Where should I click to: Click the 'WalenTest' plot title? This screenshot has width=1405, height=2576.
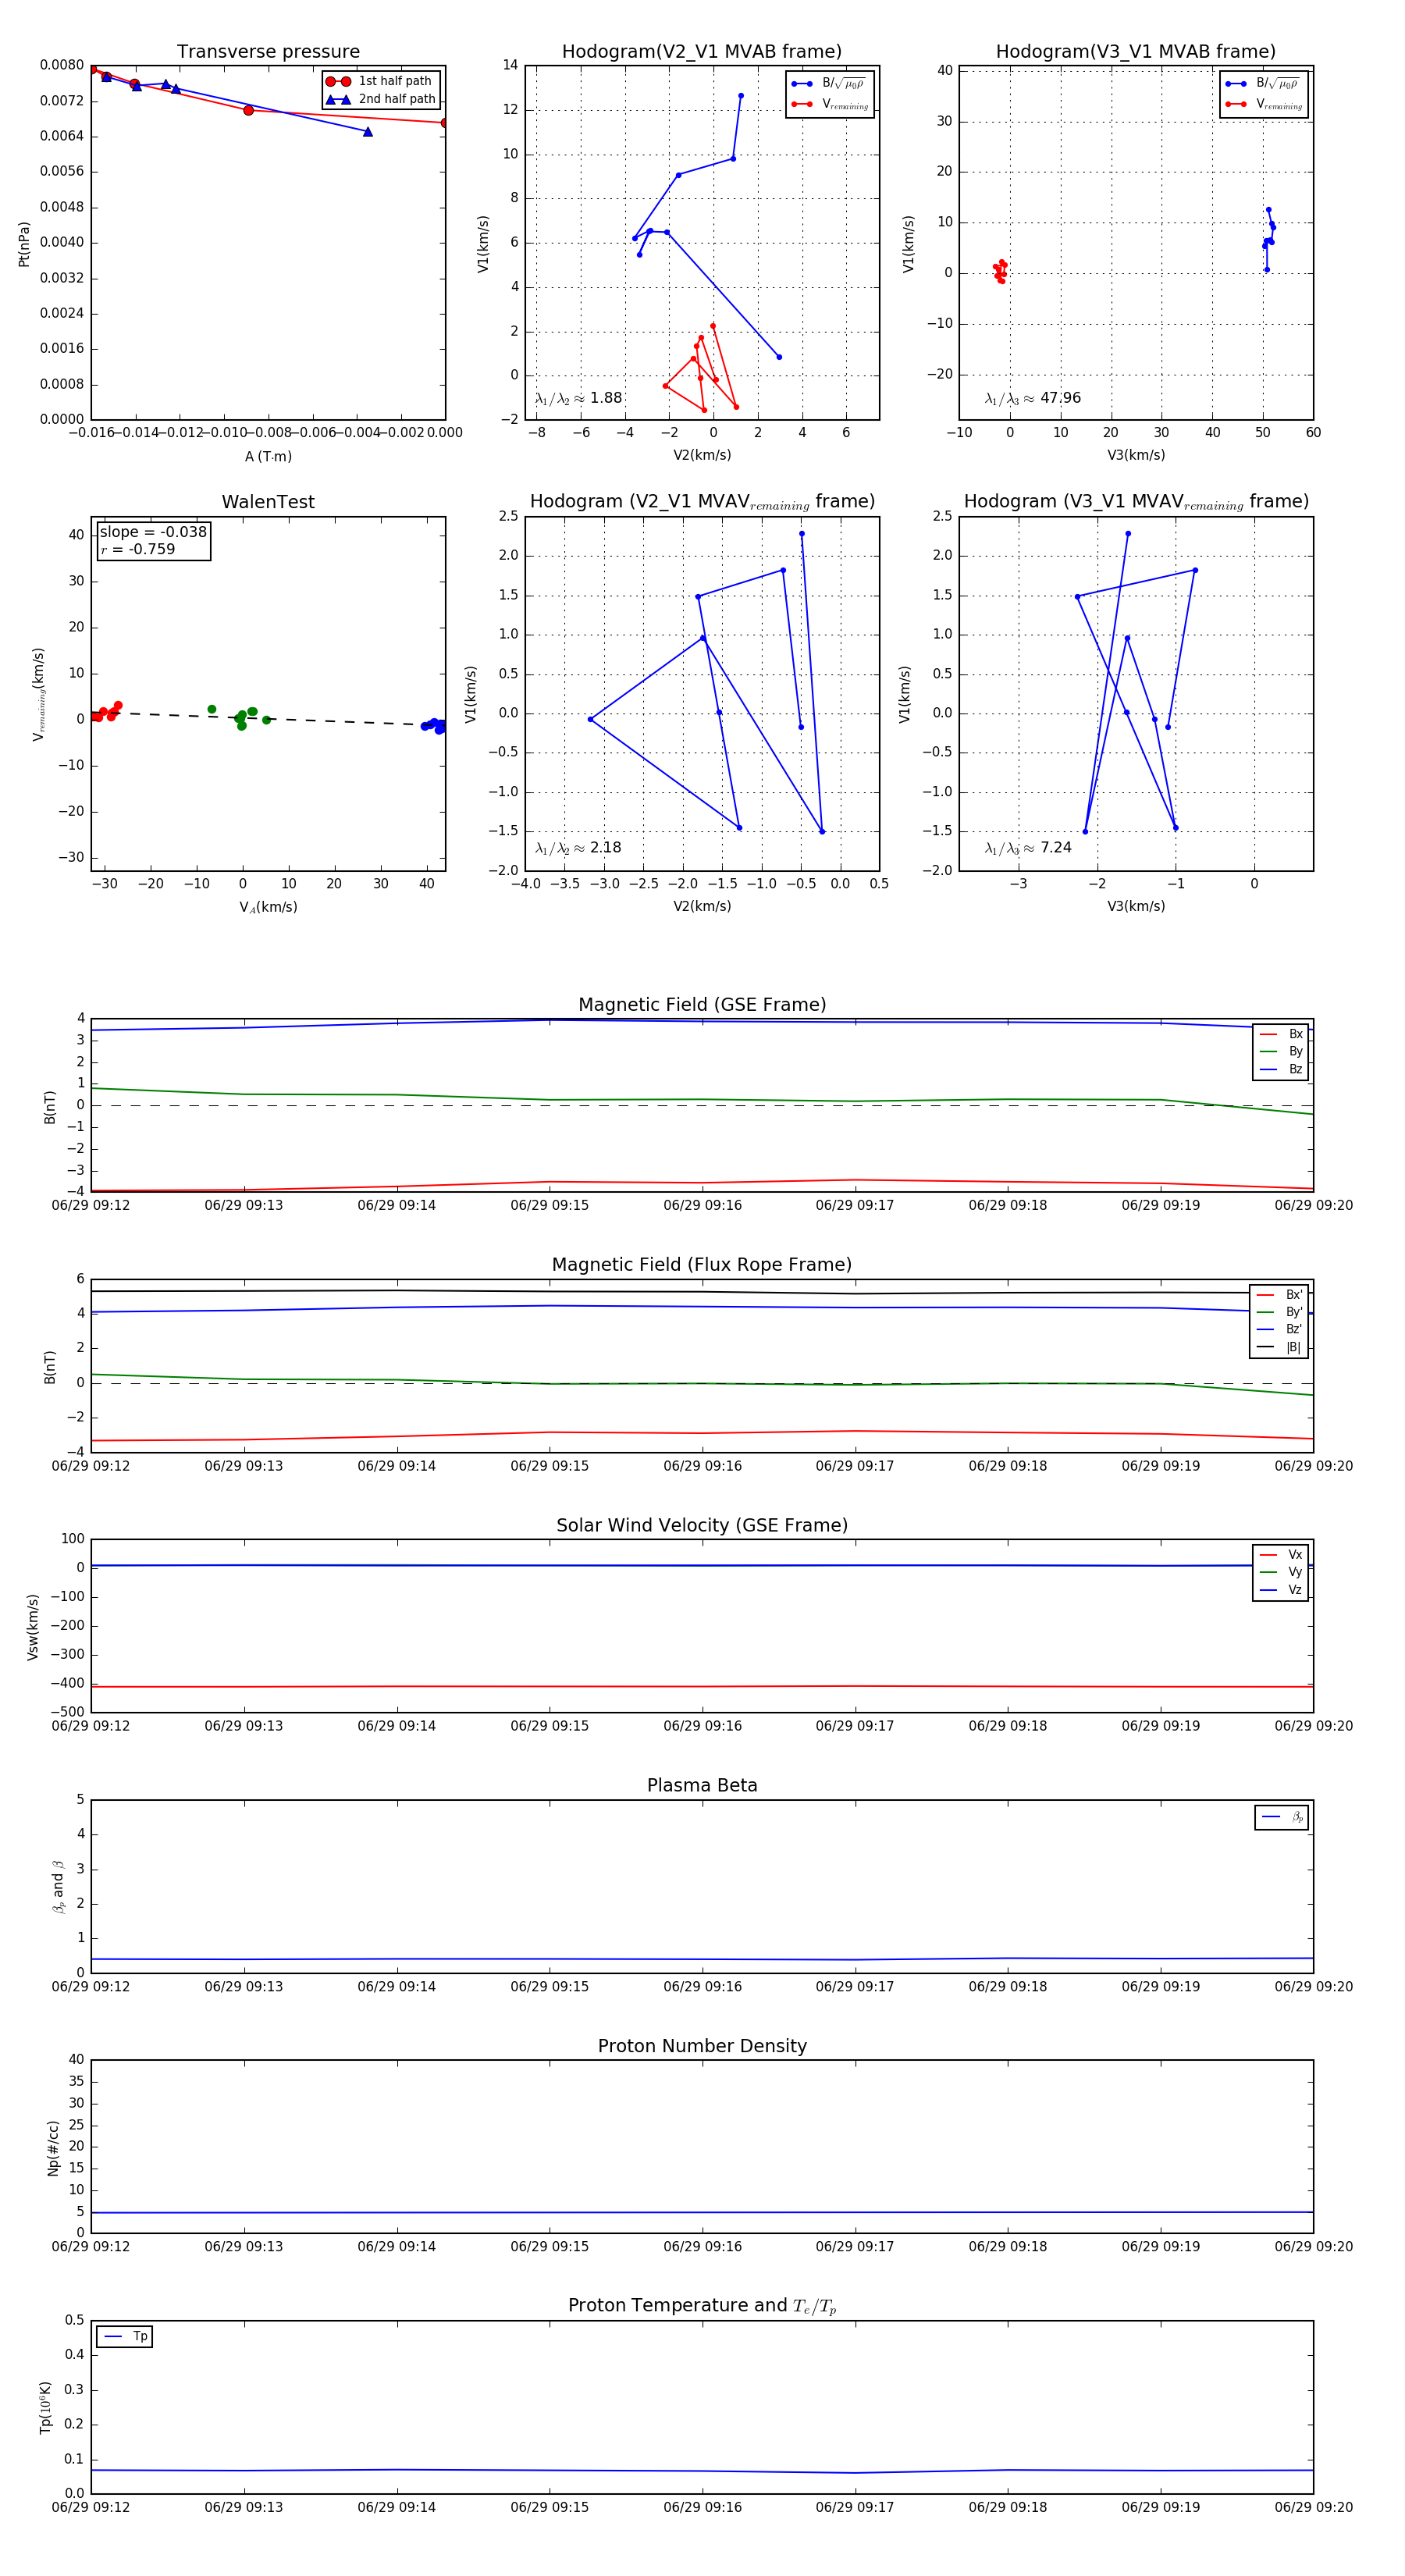(x=268, y=502)
